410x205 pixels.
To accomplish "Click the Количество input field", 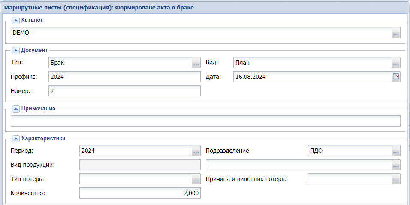I will click(x=140, y=193).
